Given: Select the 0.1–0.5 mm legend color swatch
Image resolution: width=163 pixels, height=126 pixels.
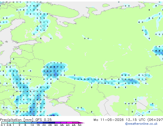Looking at the screenshot, I should point(4,123).
